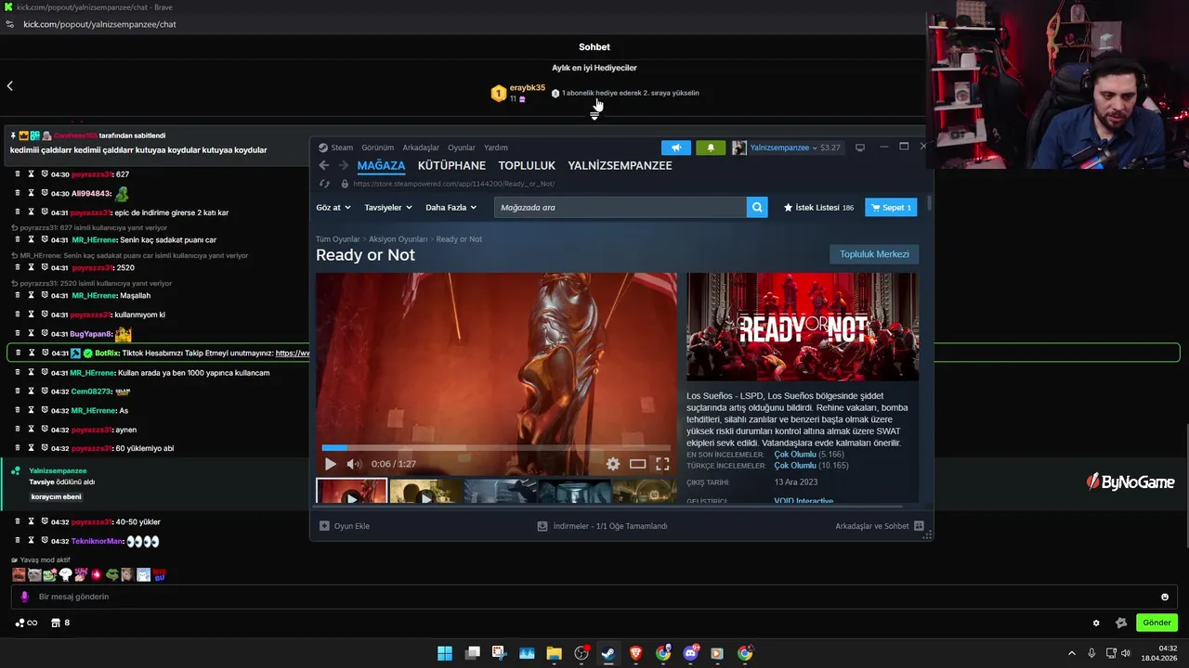Open İndirmeler downloads status

[602, 526]
